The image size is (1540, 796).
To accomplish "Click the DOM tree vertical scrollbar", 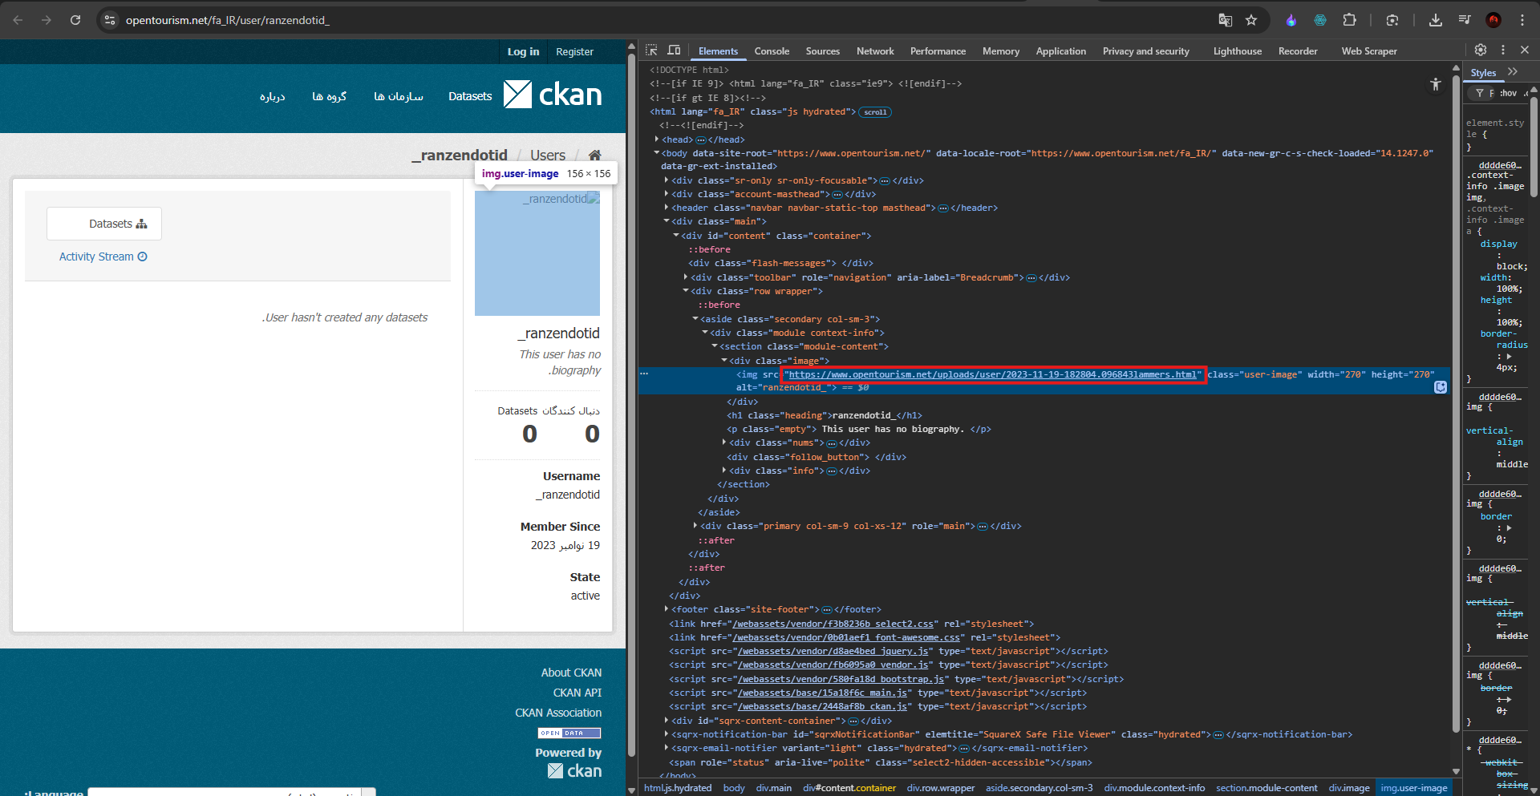I will click(1456, 401).
